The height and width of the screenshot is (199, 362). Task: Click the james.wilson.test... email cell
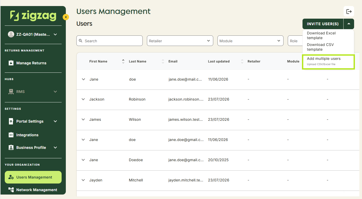click(186, 119)
